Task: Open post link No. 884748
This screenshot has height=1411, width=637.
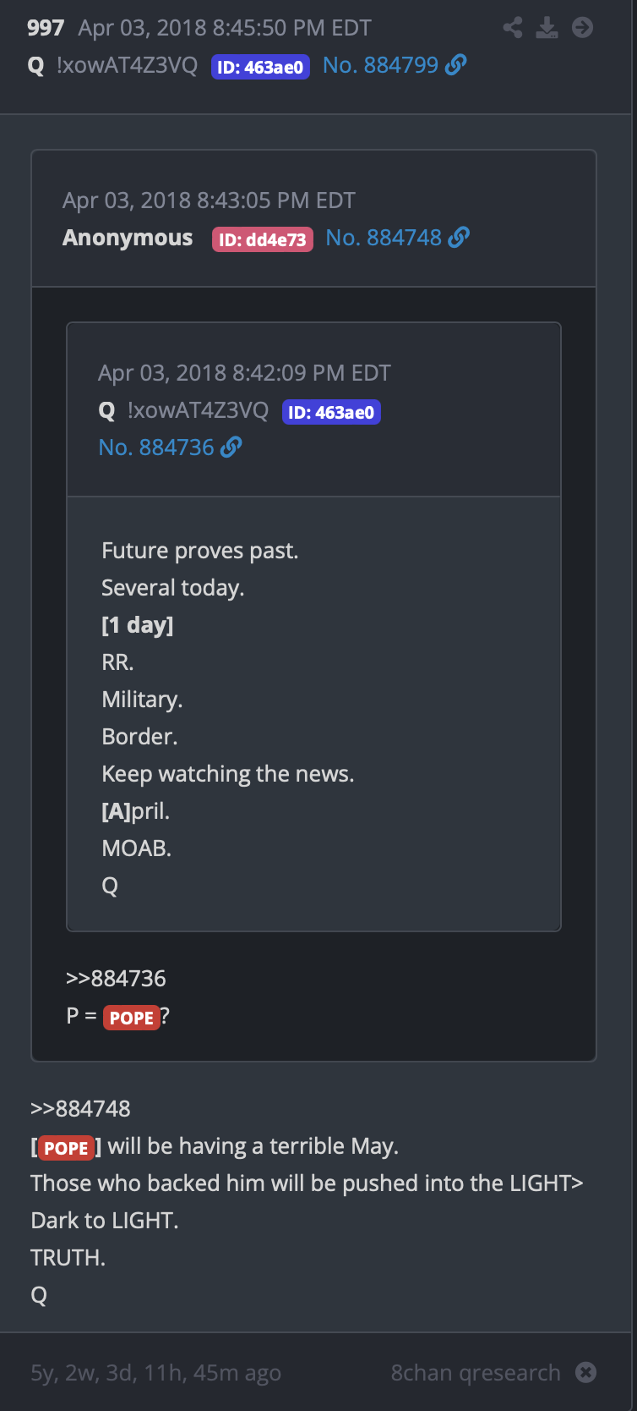Action: (x=384, y=238)
